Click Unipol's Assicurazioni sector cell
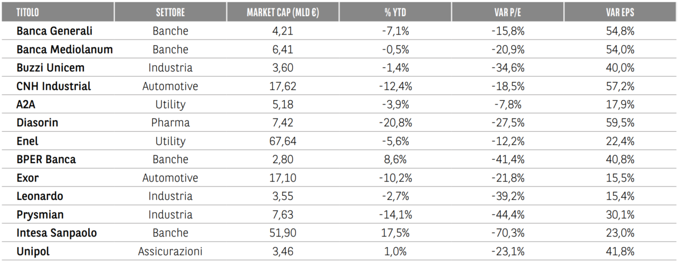Screen dimensions: 678x261 170,252
